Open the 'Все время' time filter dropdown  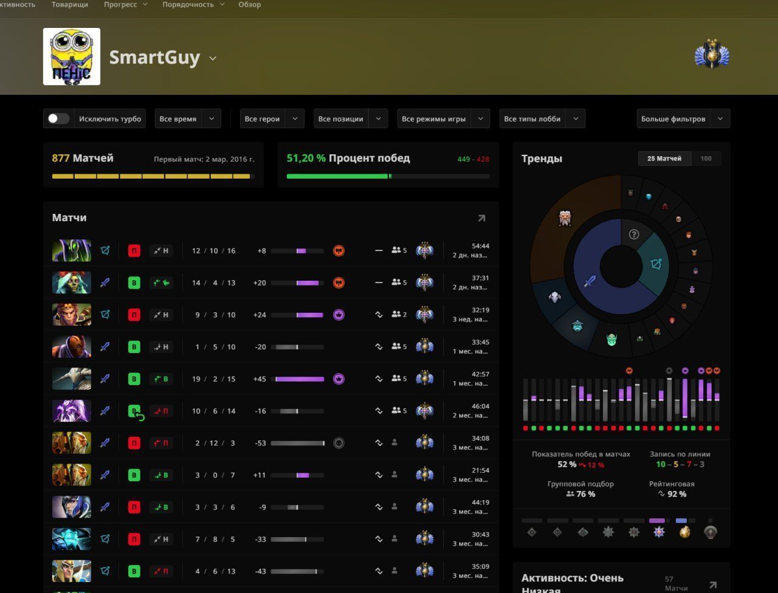[187, 118]
